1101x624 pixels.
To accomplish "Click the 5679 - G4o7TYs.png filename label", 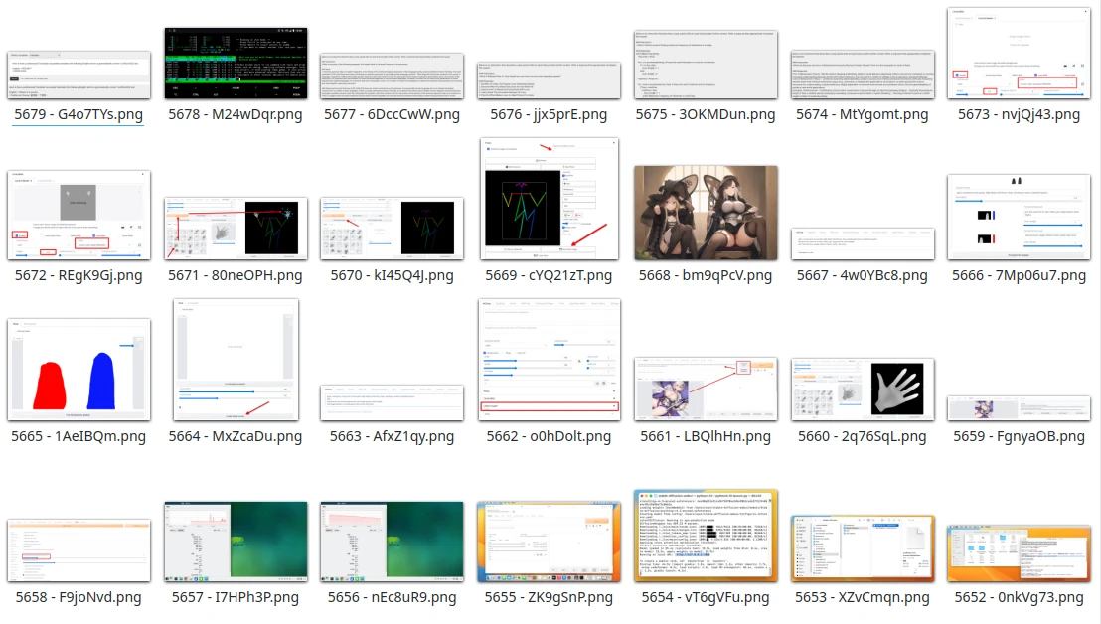I will (x=79, y=114).
